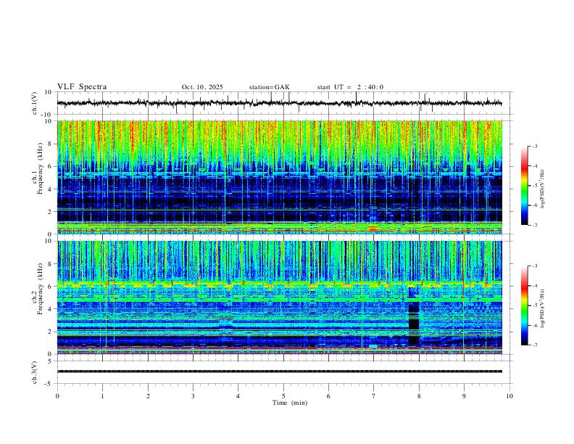Click the "-5" label on upper colorbar
Screen dimensions: 574x444
pyautogui.click(x=535, y=186)
